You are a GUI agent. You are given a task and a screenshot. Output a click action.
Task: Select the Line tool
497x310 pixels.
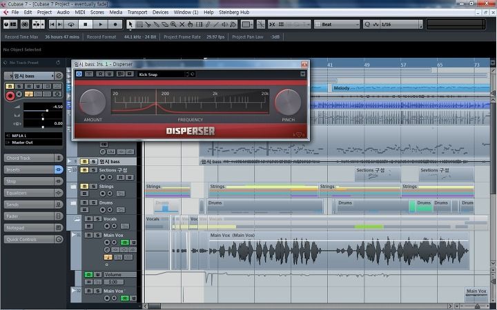click(x=216, y=24)
